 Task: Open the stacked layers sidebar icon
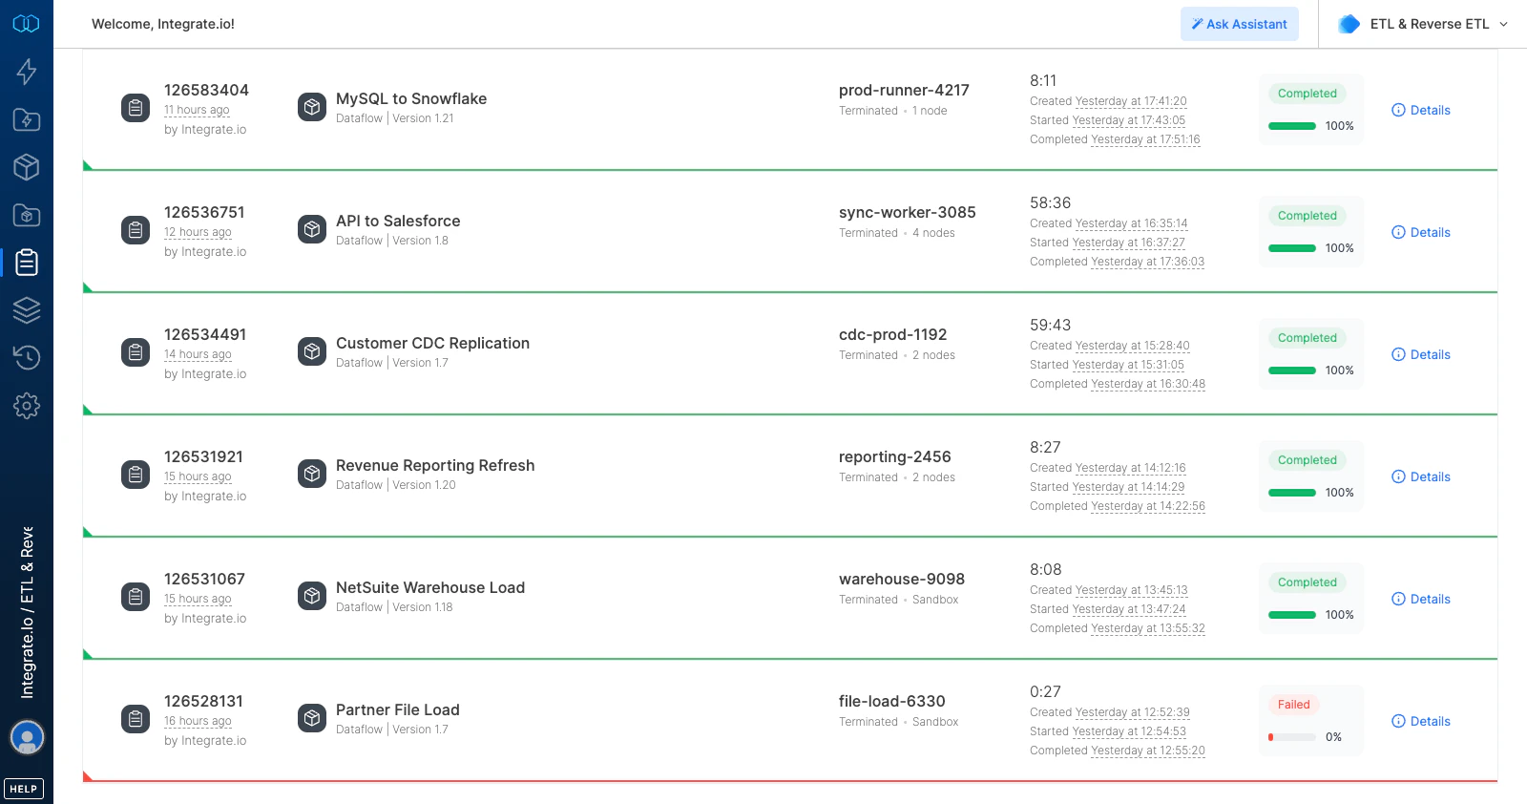click(27, 310)
